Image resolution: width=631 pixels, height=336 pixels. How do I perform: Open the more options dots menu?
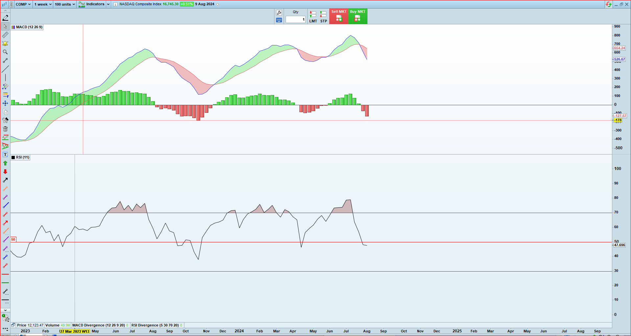pos(5,328)
